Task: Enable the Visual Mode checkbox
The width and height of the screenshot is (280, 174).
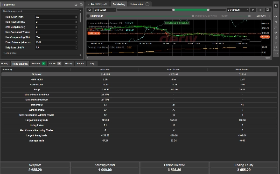Action: [x=88, y=16]
